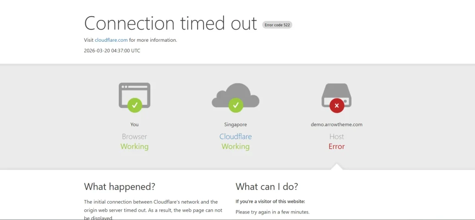Screen dimensions: 475x220
Task: Click the What happened? heading
Action: pos(120,187)
